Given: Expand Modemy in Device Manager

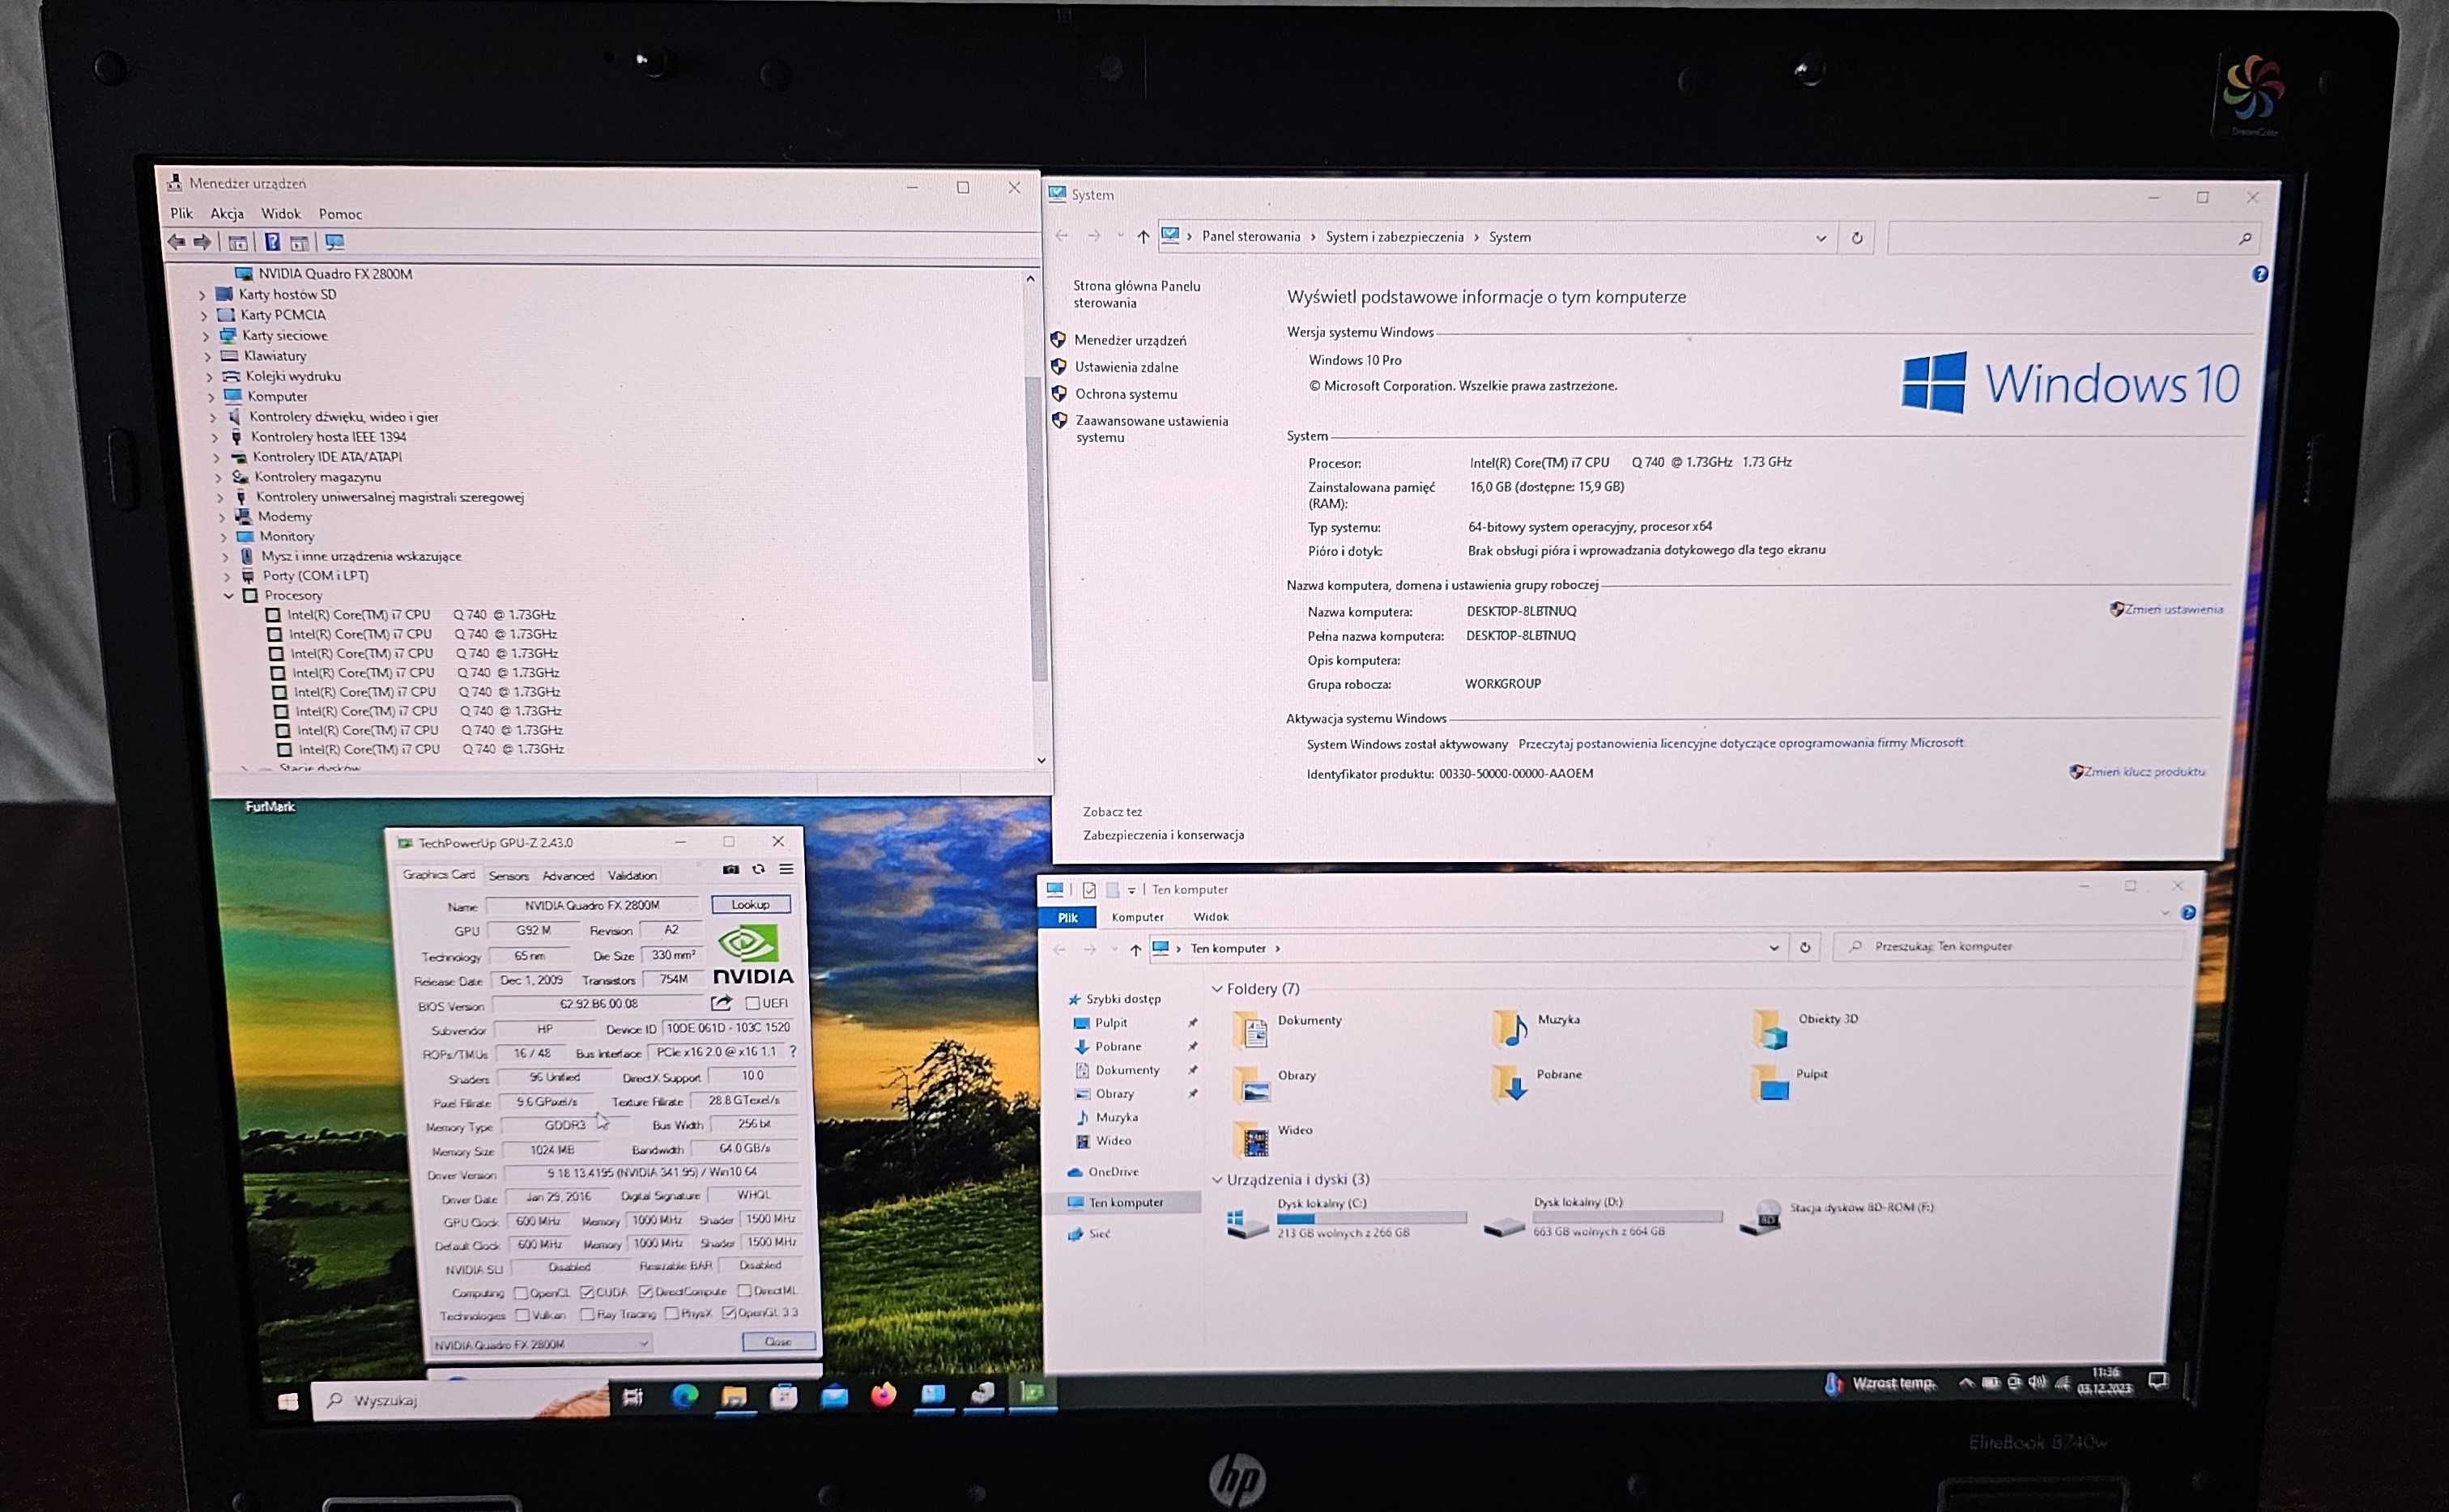Looking at the screenshot, I should click(x=222, y=517).
